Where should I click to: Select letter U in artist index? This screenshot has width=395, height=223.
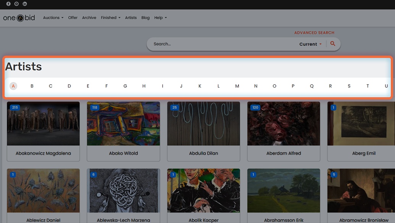pos(386,86)
